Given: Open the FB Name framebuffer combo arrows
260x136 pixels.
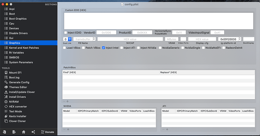Looking at the screenshot, I should point(94,39).
